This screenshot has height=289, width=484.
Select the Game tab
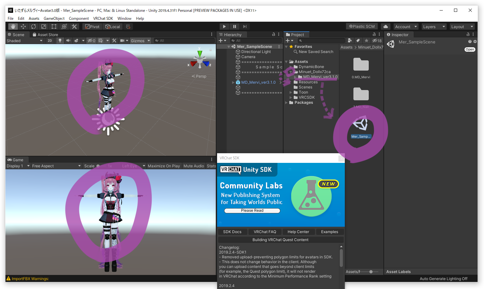[15, 160]
